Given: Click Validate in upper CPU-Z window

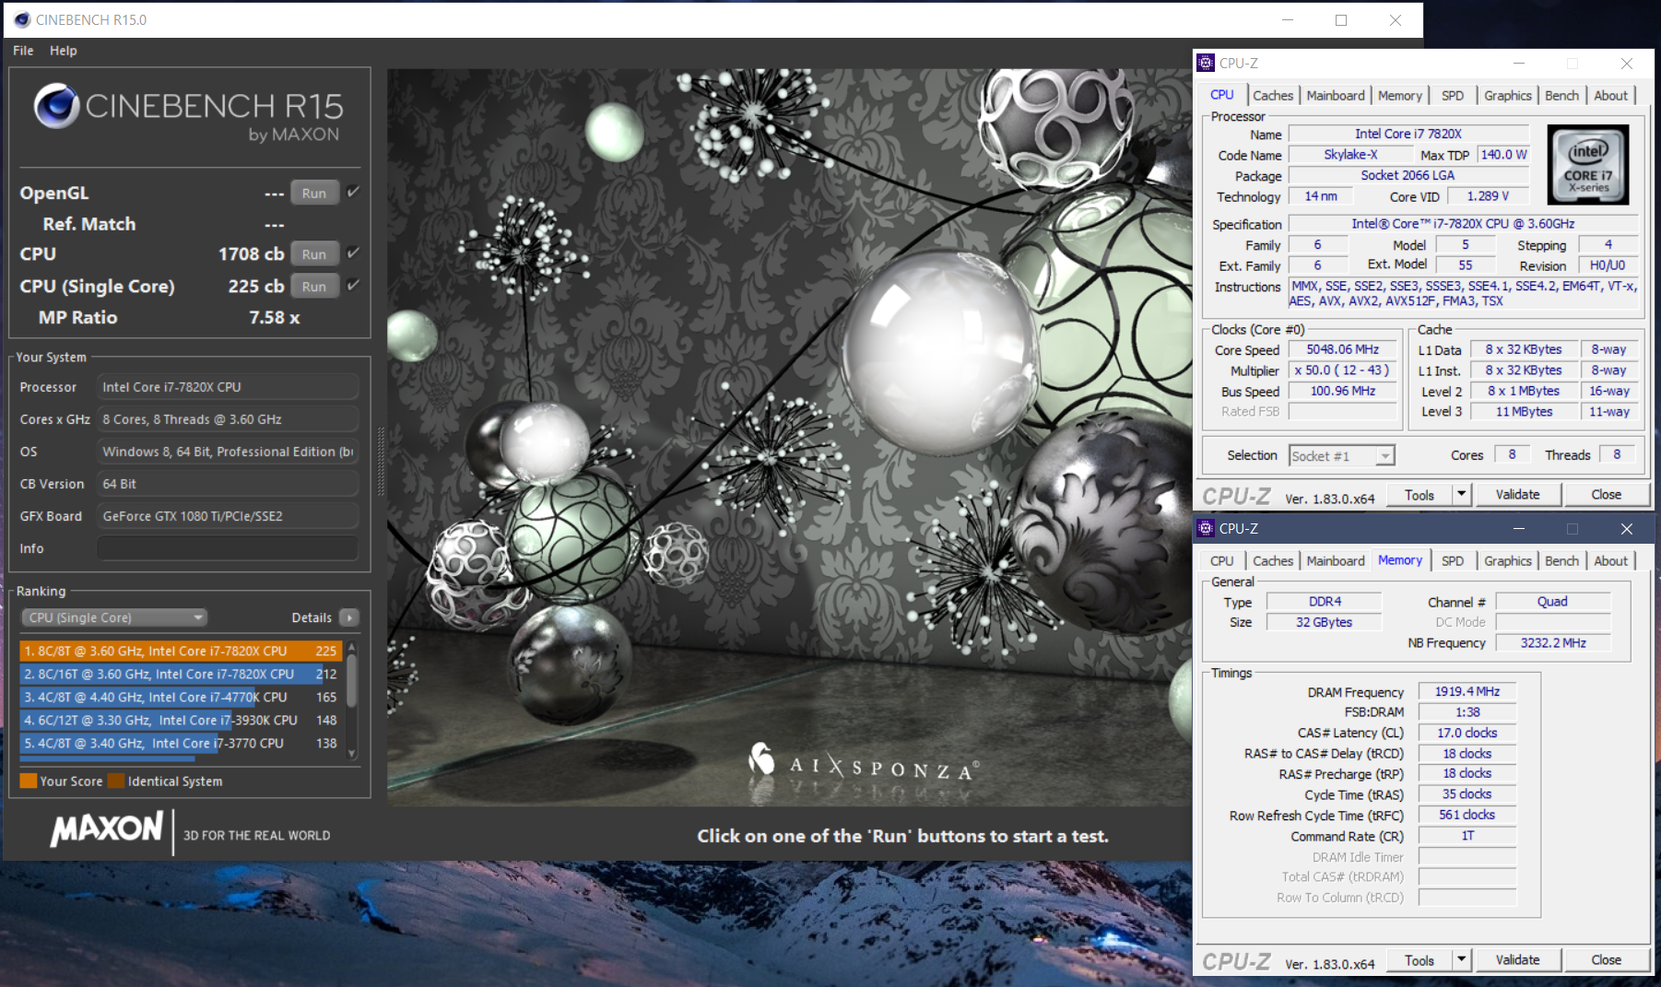Looking at the screenshot, I should click(x=1518, y=495).
